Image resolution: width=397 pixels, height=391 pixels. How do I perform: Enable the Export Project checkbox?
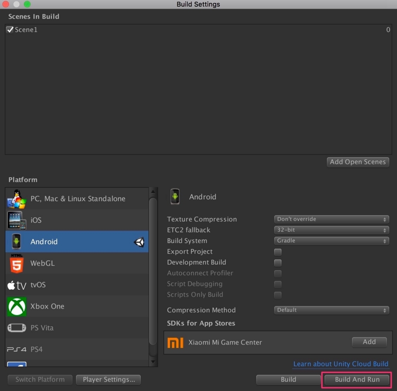coord(278,252)
